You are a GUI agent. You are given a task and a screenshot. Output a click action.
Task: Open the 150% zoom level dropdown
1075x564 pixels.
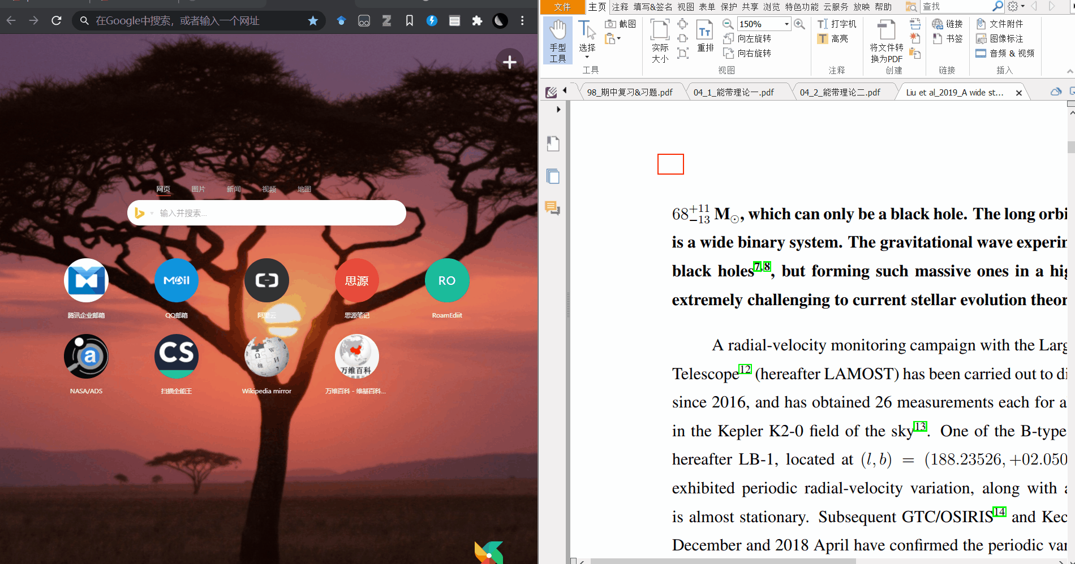pyautogui.click(x=786, y=24)
